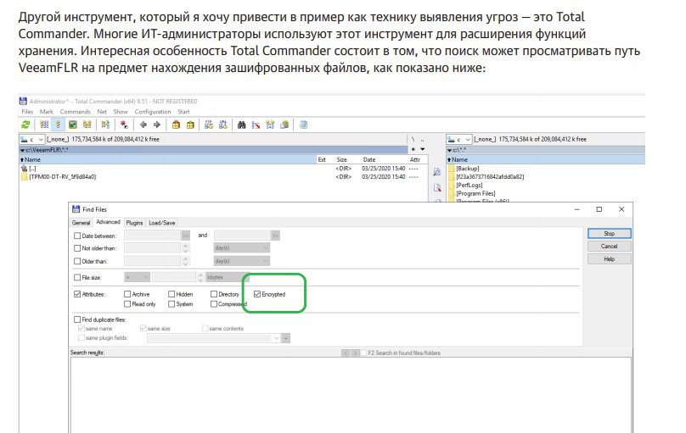Click the View file icon between panels
Image resolution: width=686 pixels, height=433 pixels.
(x=436, y=172)
